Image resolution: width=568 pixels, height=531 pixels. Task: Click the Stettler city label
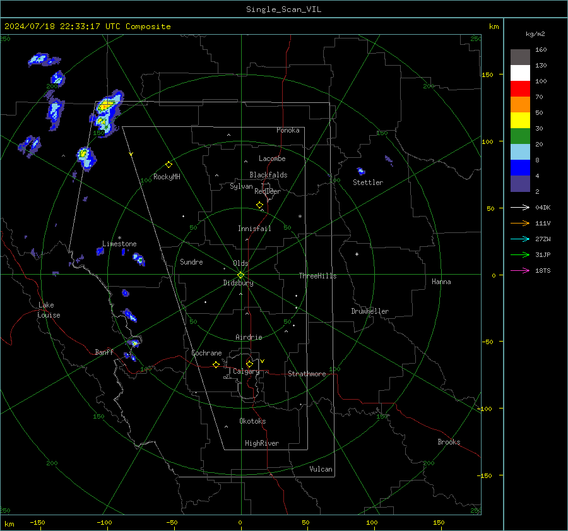tap(368, 182)
